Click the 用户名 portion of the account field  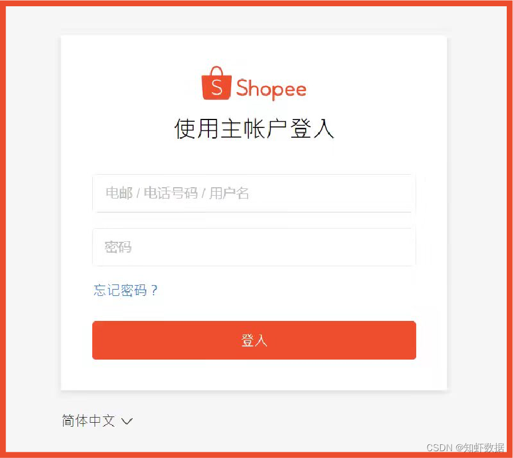click(x=229, y=193)
